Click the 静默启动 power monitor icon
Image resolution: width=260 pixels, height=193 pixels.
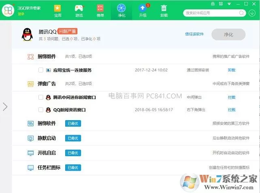[30, 138]
